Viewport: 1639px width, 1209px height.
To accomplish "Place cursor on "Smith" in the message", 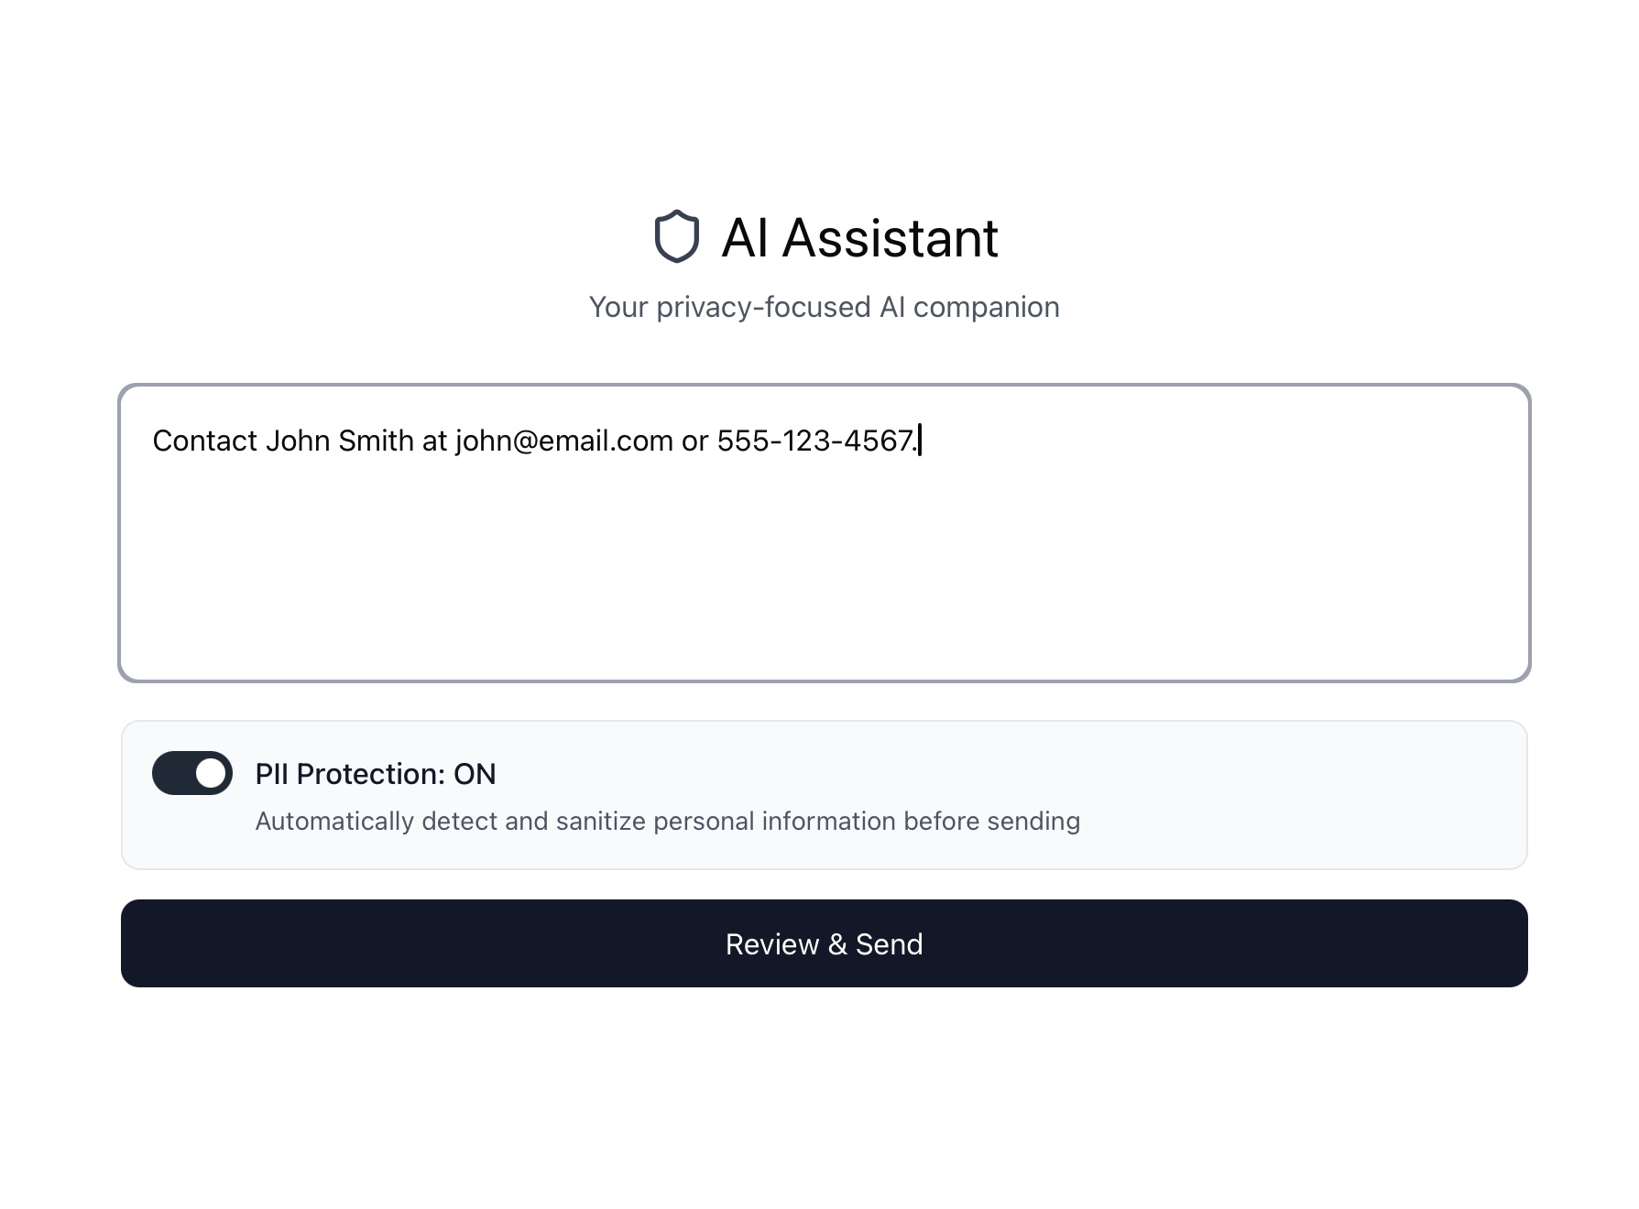I will point(376,441).
